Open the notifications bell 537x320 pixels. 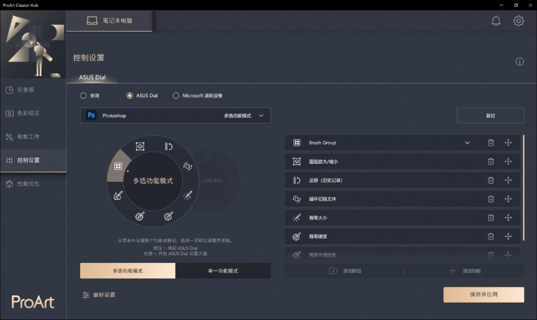click(496, 21)
